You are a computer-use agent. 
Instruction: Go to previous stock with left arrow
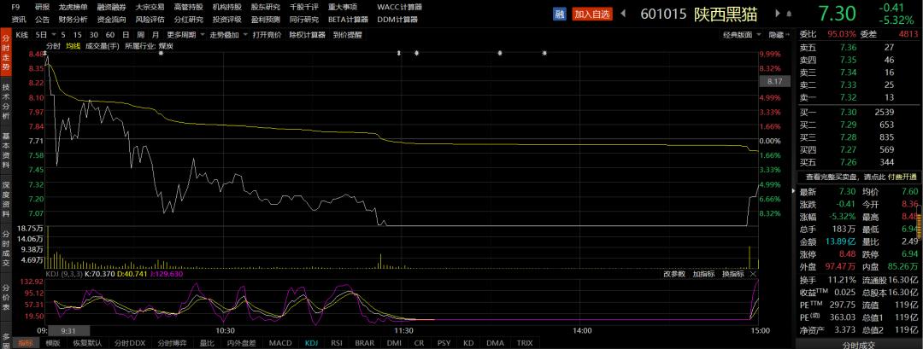[623, 14]
